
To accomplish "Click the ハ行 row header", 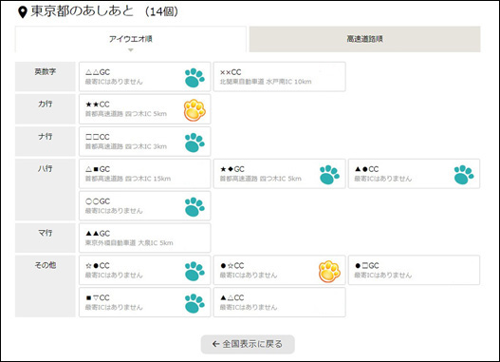I will pyautogui.click(x=46, y=190).
